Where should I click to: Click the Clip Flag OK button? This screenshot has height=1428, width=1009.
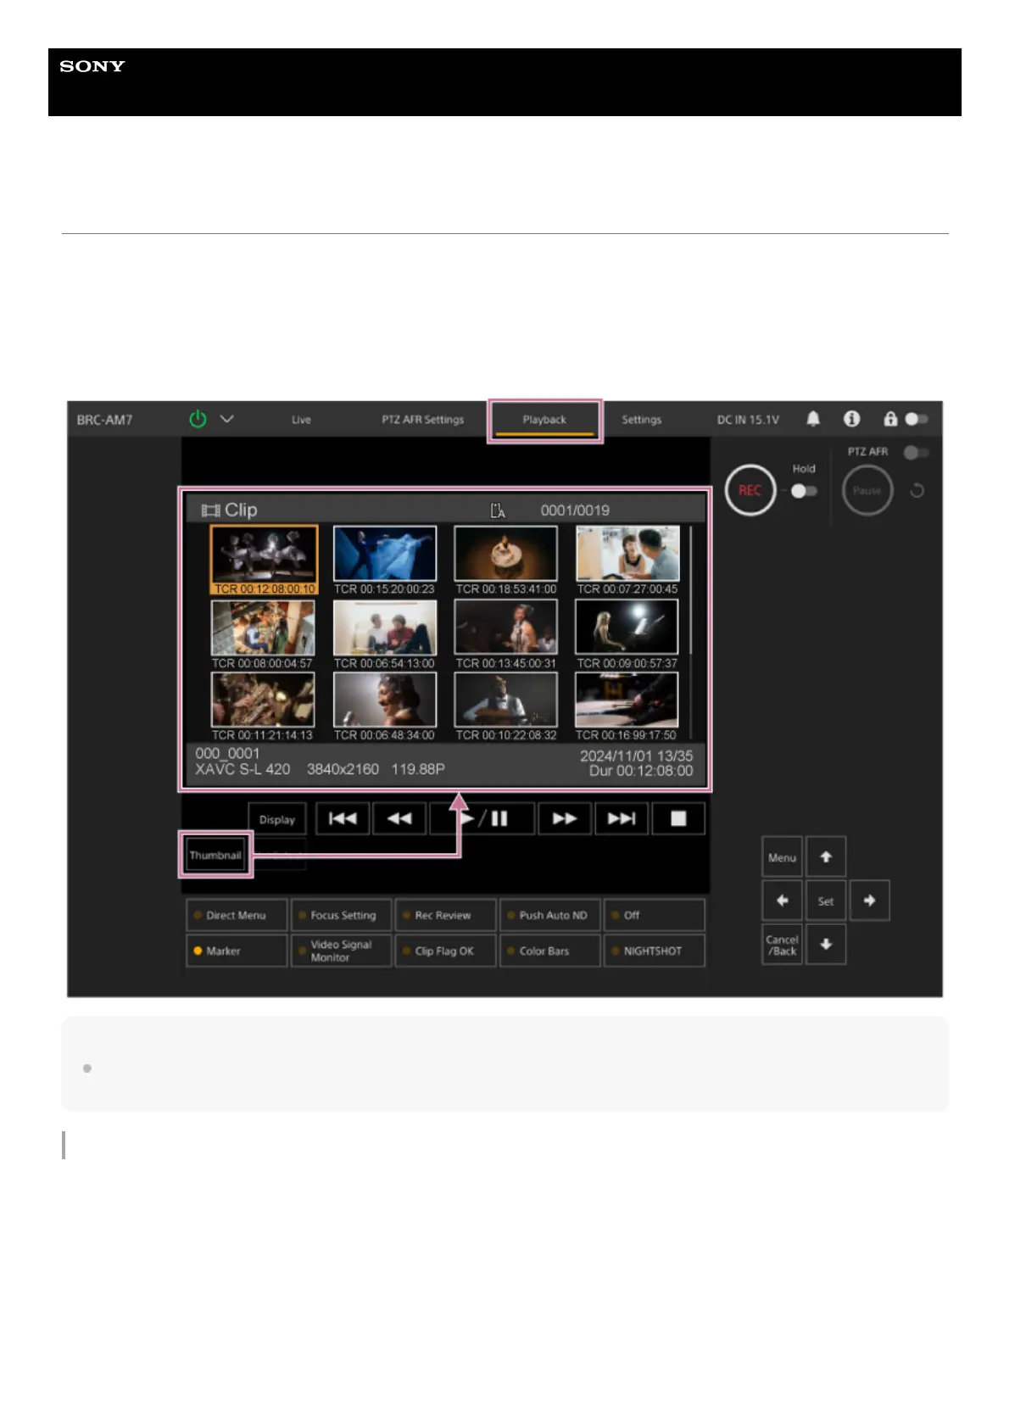(x=446, y=951)
